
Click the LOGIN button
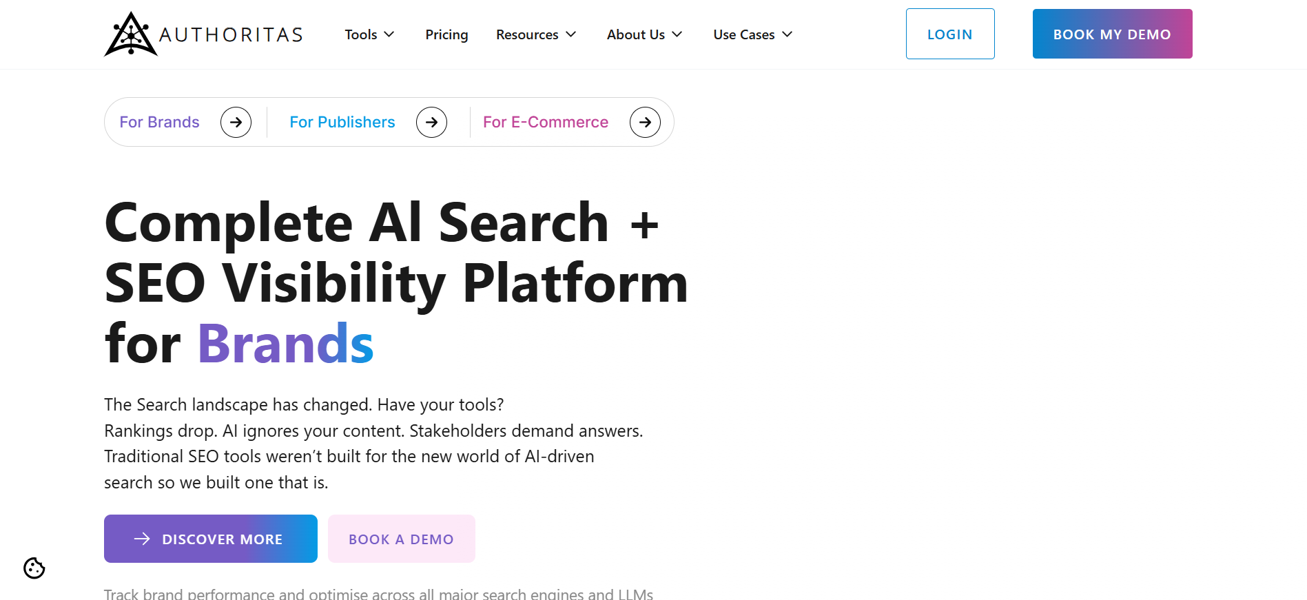[x=949, y=33]
